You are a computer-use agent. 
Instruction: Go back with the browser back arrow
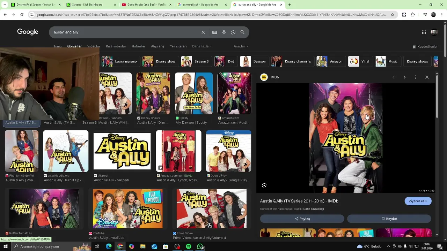pos(5,15)
